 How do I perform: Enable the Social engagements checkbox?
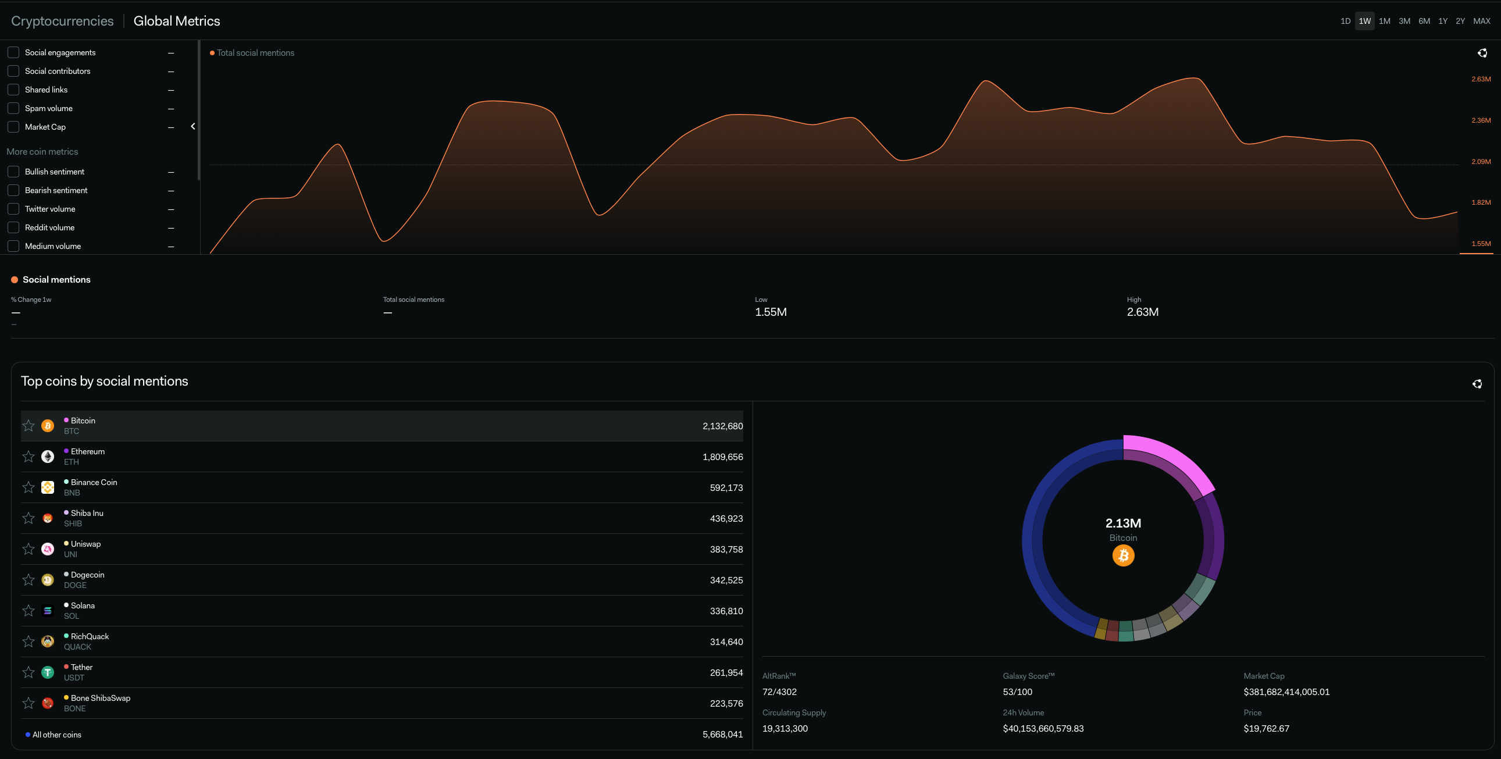[x=13, y=52]
